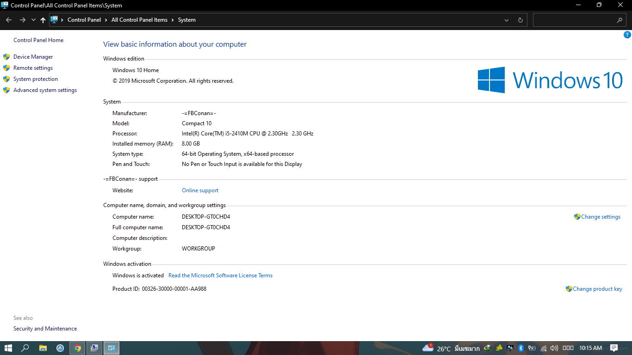Click the input language indicator in tray

568,348
